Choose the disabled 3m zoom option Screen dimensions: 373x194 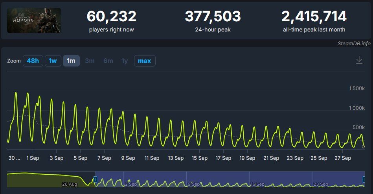(x=90, y=61)
